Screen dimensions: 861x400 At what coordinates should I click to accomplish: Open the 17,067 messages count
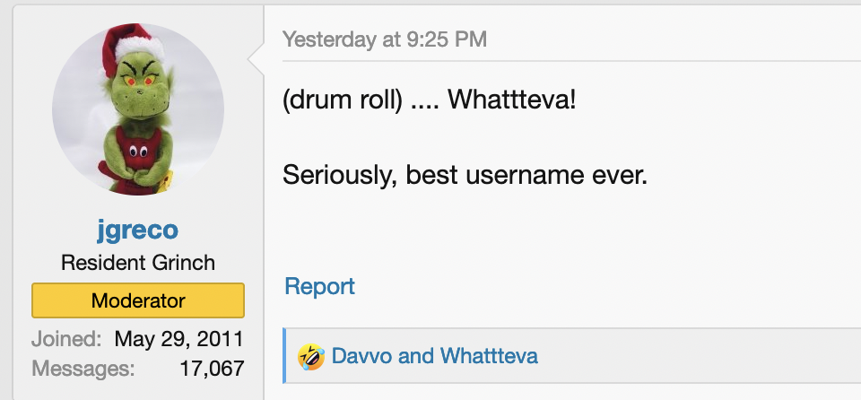(212, 368)
